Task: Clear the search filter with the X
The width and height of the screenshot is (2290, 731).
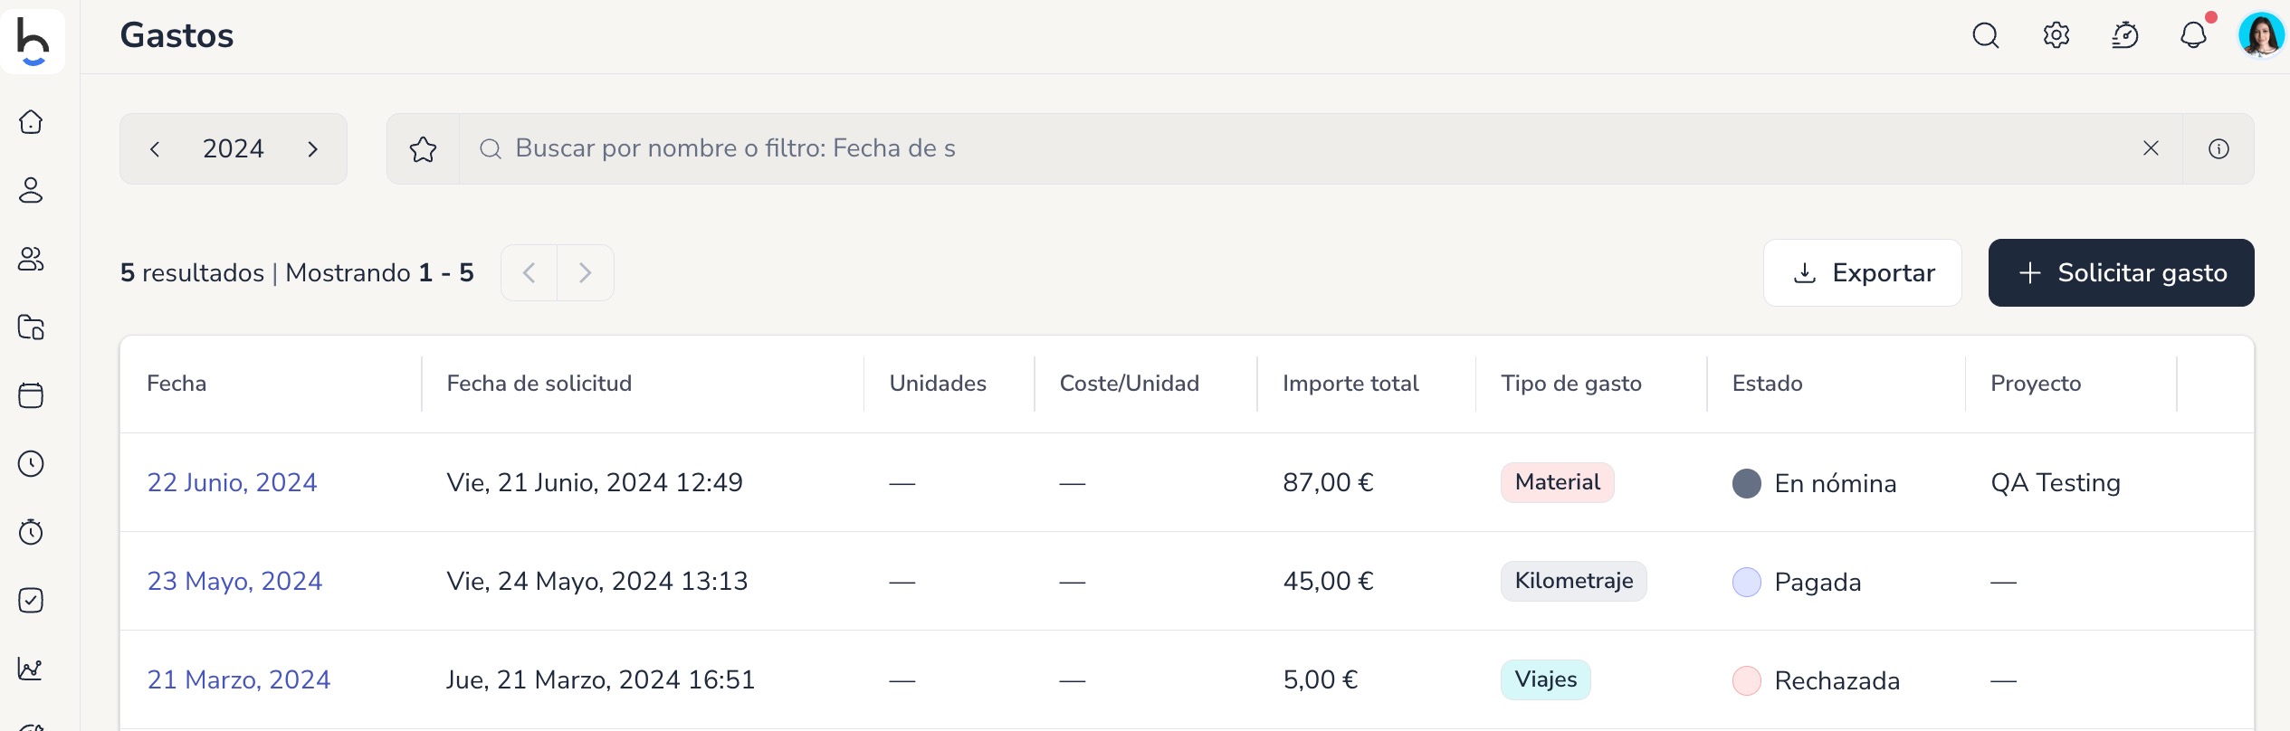Action: pos(2151,148)
